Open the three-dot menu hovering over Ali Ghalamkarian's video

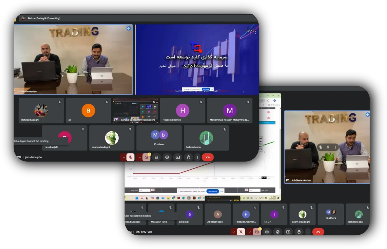coord(335,147)
